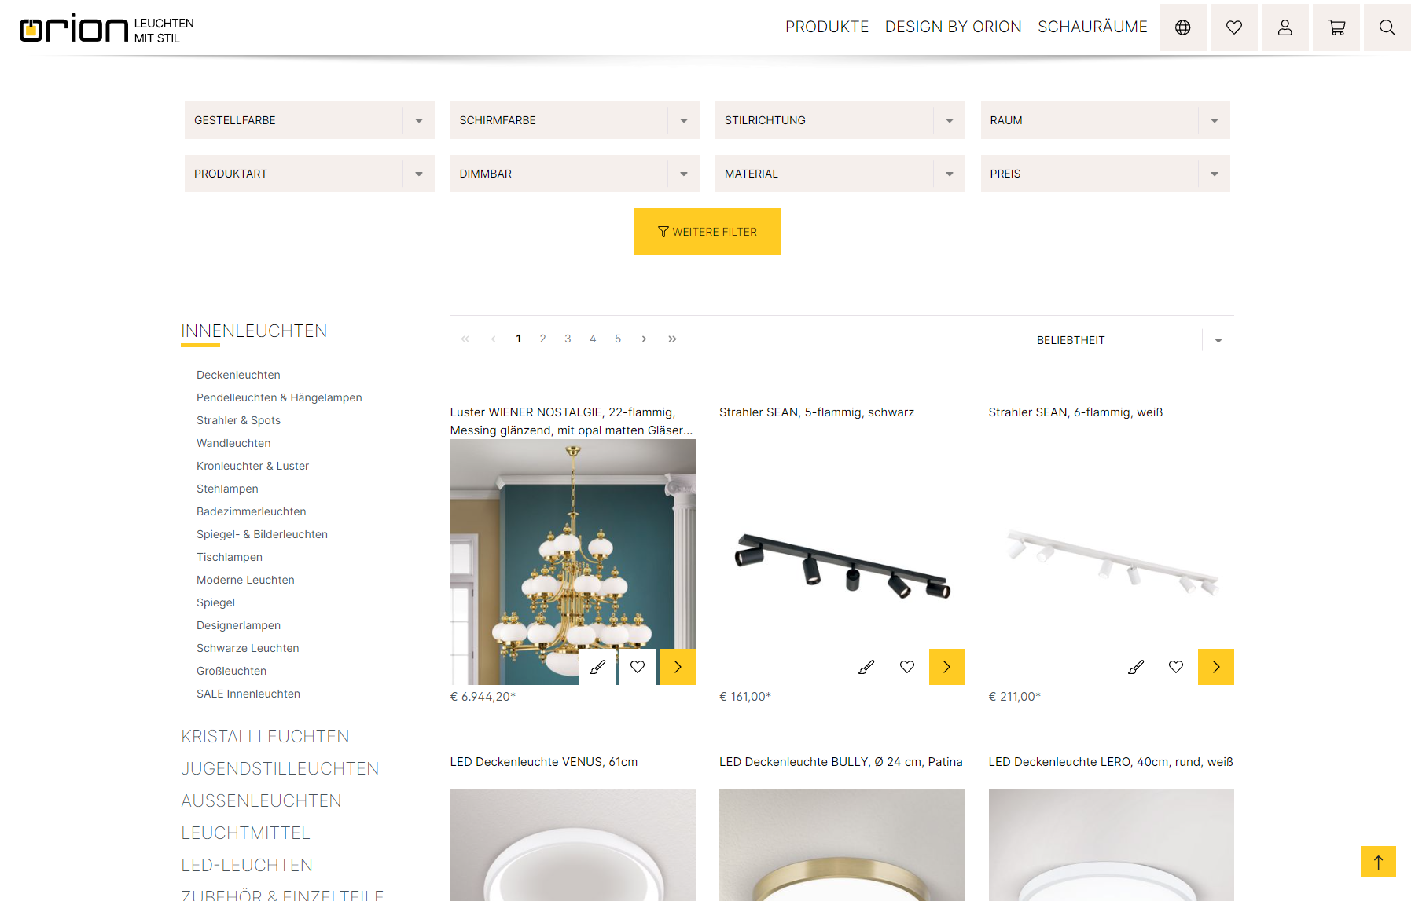Open the shopping cart icon
The width and height of the screenshot is (1415, 901).
(1336, 27)
